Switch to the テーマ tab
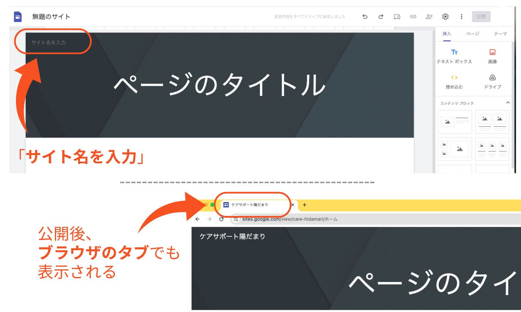Viewport: 521px width, 312px height. point(500,34)
